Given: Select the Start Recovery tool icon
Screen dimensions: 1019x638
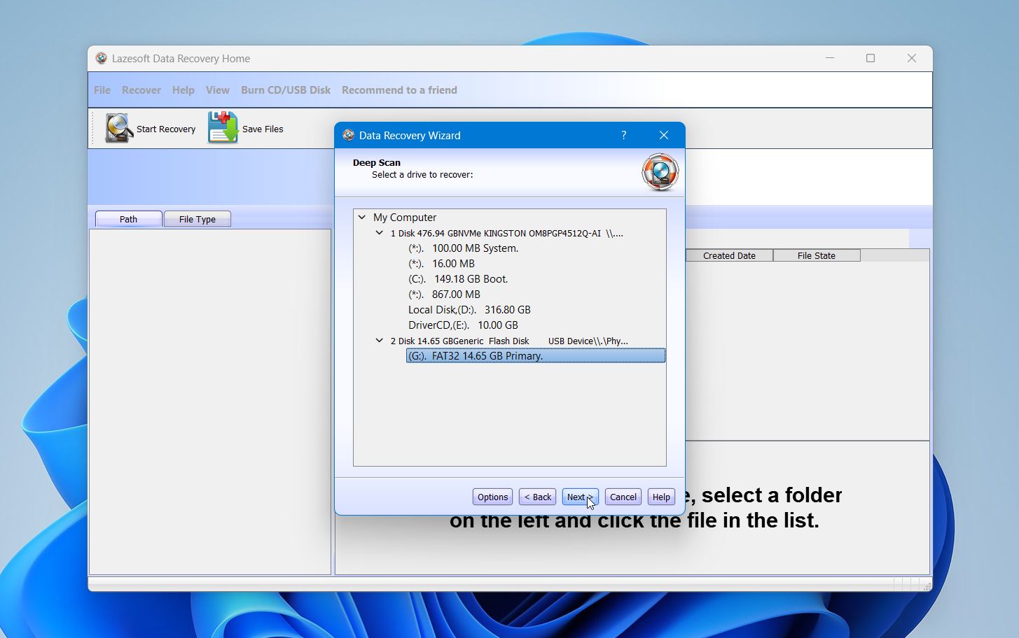Looking at the screenshot, I should coord(118,128).
